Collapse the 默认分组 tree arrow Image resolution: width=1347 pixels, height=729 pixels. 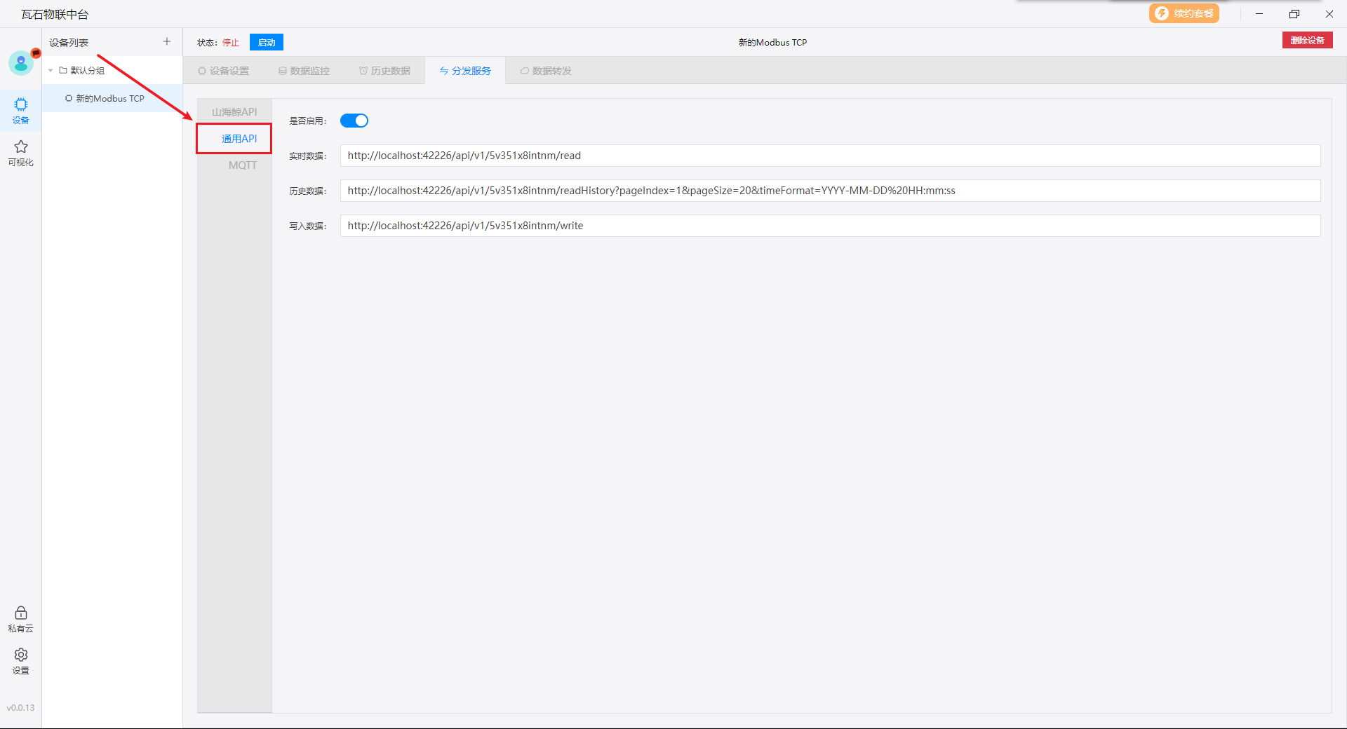(x=51, y=71)
